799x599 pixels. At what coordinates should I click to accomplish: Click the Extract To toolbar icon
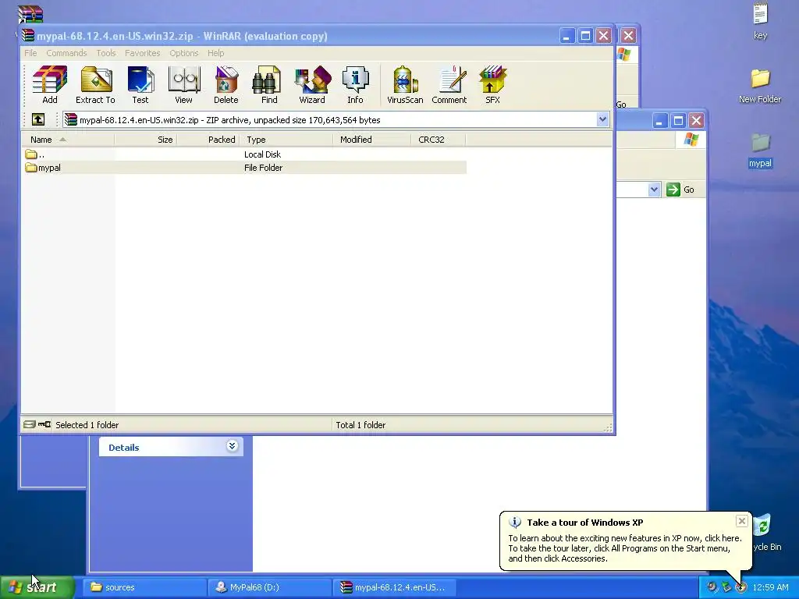click(x=95, y=85)
